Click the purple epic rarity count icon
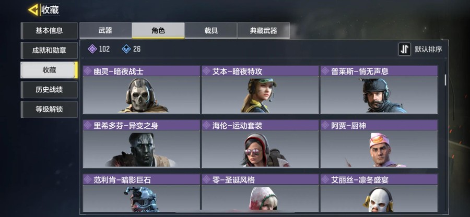470x217 pixels. (92, 49)
